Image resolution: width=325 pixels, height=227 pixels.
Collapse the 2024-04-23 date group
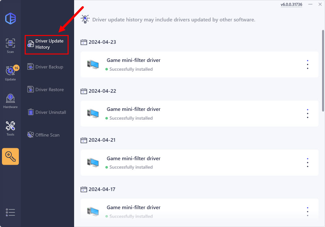pyautogui.click(x=84, y=42)
